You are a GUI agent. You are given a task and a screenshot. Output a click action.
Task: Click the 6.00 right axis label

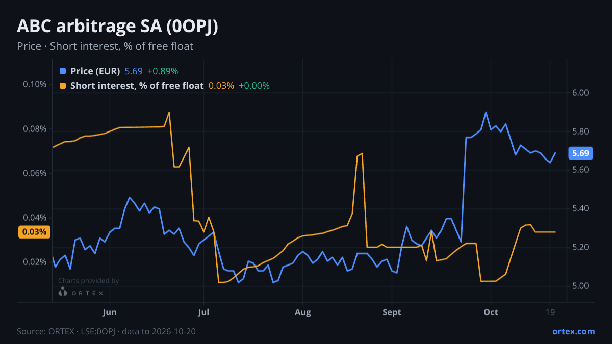pyautogui.click(x=581, y=93)
